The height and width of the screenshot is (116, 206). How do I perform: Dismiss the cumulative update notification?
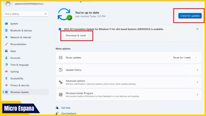click(x=197, y=29)
